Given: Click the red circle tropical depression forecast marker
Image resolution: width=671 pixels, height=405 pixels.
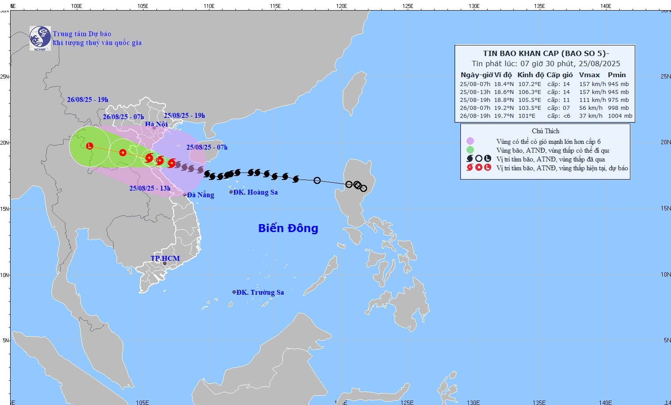Looking at the screenshot, I should click(x=123, y=153).
